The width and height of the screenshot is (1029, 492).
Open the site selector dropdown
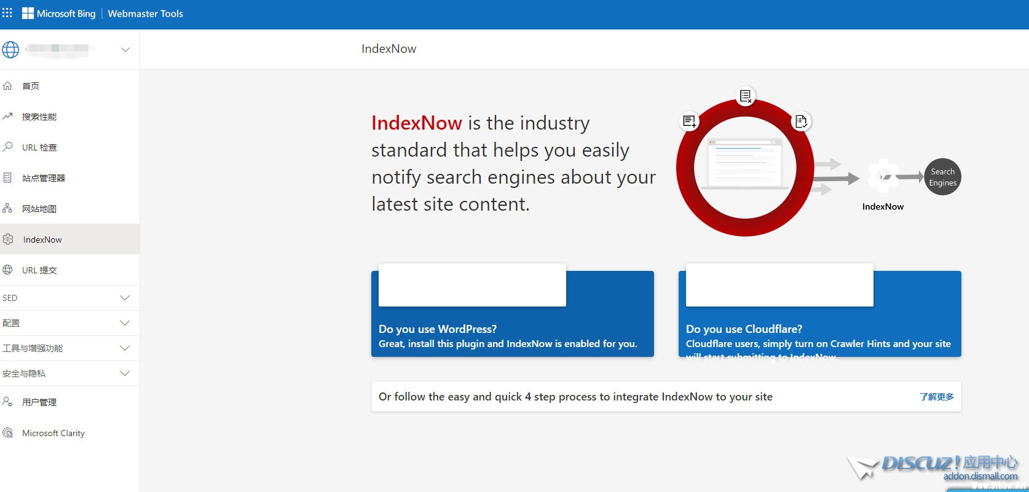pos(125,50)
